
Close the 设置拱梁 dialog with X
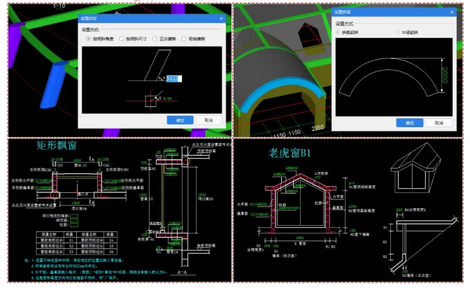(452, 12)
